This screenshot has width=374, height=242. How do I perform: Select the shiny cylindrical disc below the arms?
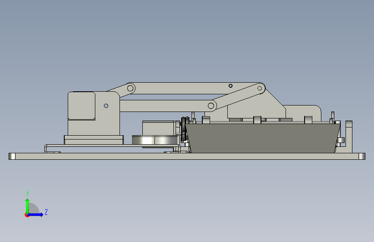click(x=154, y=140)
